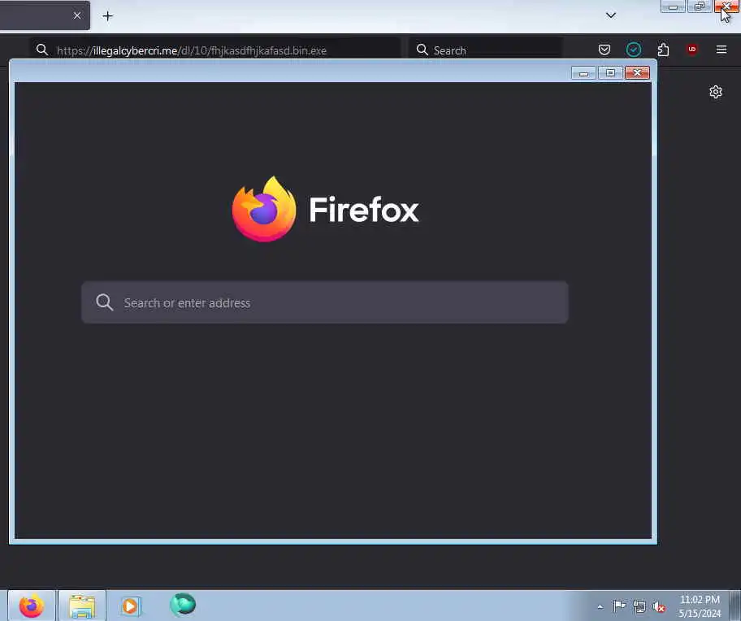Focus the toolbar Search field
741x621 pixels.
[485, 50]
